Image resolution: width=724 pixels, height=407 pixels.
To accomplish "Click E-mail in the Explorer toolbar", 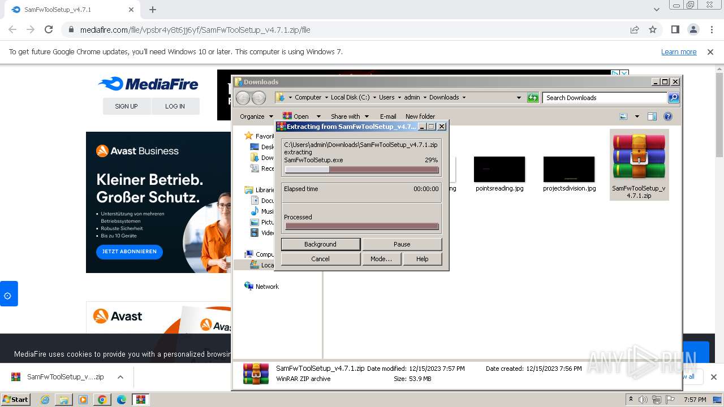I will (388, 116).
